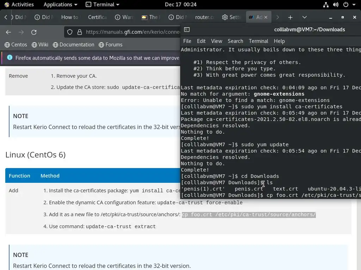
Task: Click the tracking protection shield icon
Action: point(70,32)
